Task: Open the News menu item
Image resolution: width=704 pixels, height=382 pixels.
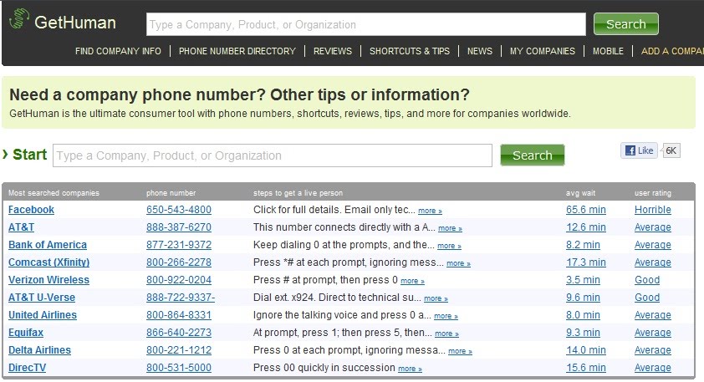Action: tap(480, 51)
